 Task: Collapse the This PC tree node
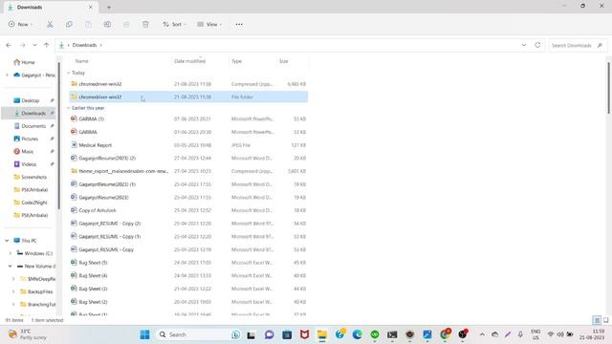pos(7,241)
